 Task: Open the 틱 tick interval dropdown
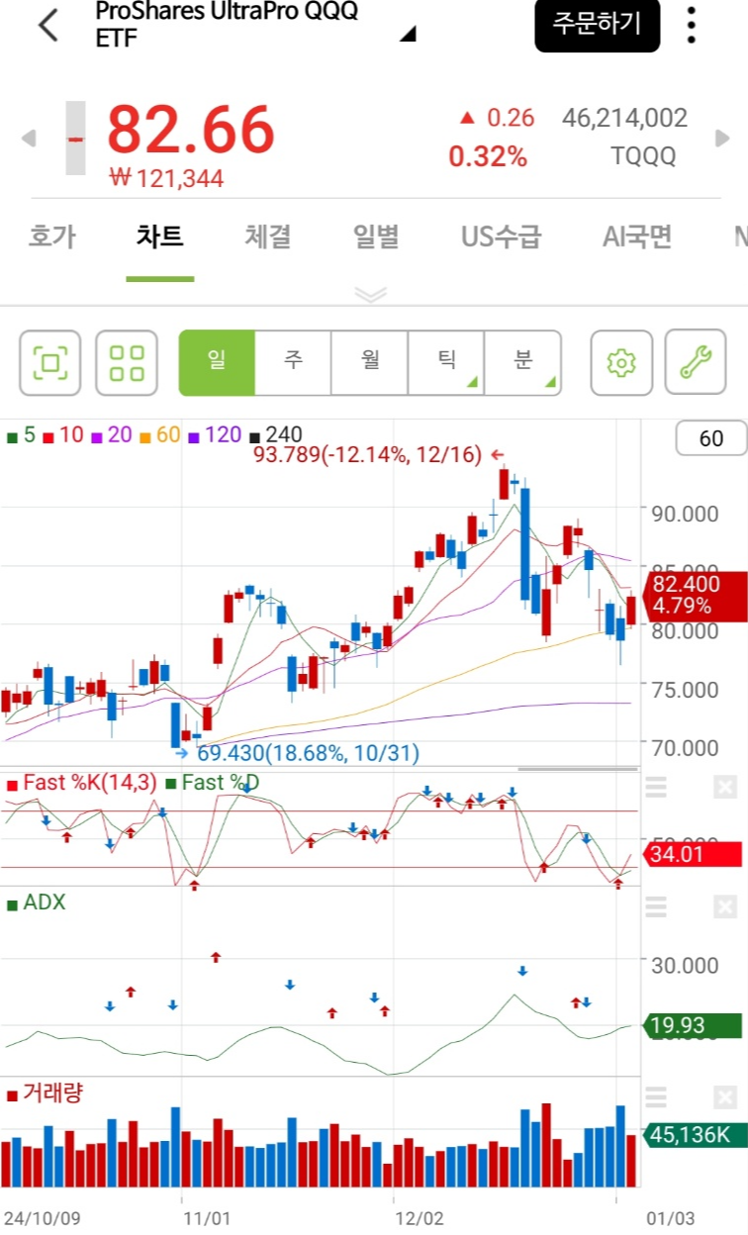446,362
